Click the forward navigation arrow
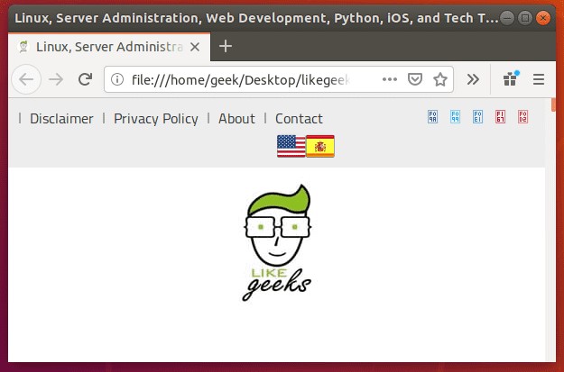The height and width of the screenshot is (372, 564). [56, 79]
